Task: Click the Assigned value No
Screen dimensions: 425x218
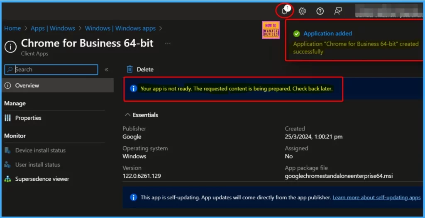Action: coord(289,156)
